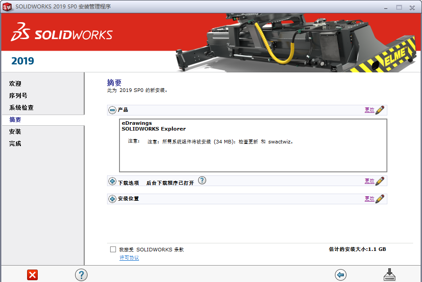This screenshot has height=282, width=422.
Task: Click the eDrawings product entry
Action: pyautogui.click(x=137, y=123)
